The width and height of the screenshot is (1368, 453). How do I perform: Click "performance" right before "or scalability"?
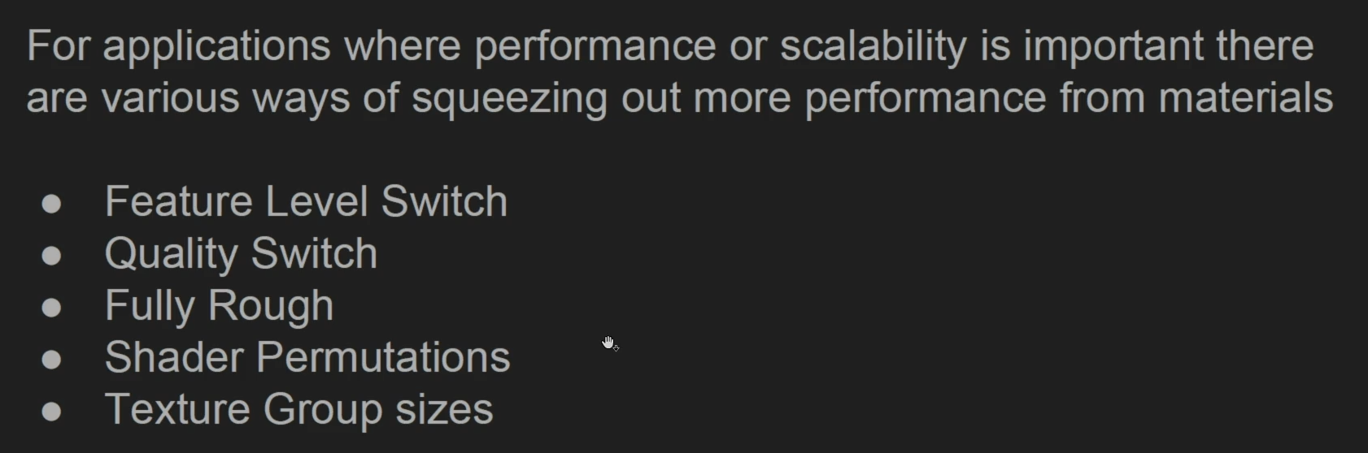coord(595,47)
